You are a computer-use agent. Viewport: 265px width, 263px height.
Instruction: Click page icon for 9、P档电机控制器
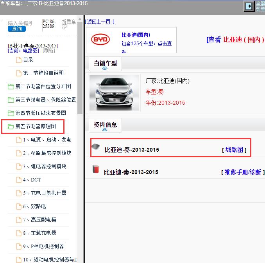click(x=19, y=247)
